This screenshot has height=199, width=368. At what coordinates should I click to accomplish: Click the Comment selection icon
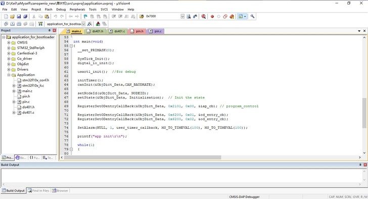pyautogui.click(x=127, y=16)
